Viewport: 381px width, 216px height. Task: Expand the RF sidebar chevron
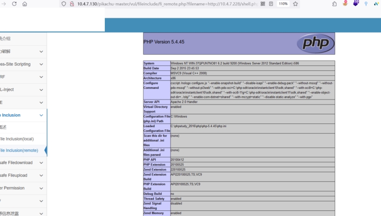41,77
